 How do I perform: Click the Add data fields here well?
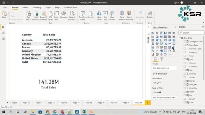(164, 68)
